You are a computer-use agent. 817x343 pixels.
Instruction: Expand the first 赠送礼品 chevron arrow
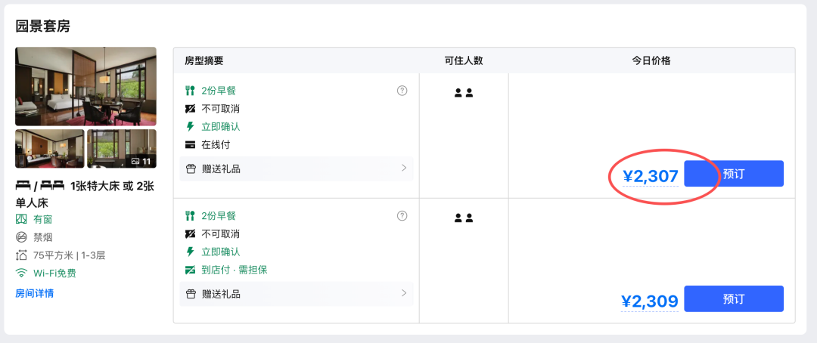click(404, 168)
